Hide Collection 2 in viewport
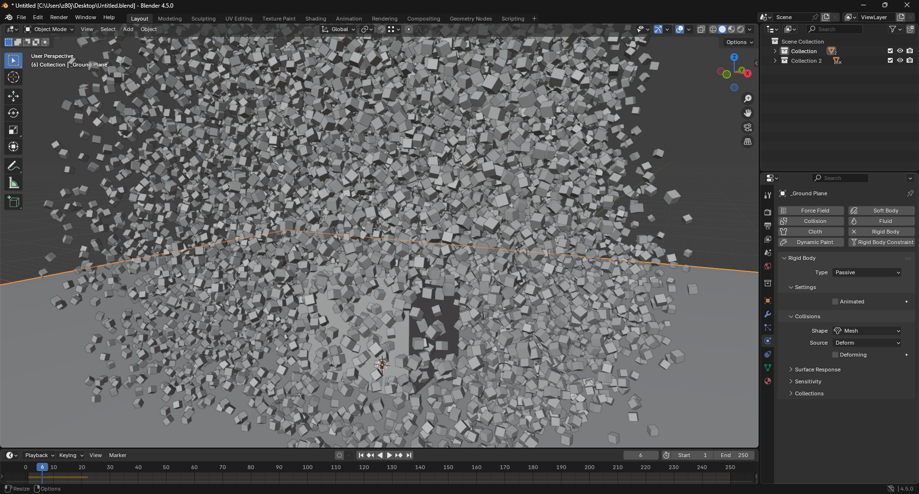The width and height of the screenshot is (919, 494). click(x=900, y=61)
